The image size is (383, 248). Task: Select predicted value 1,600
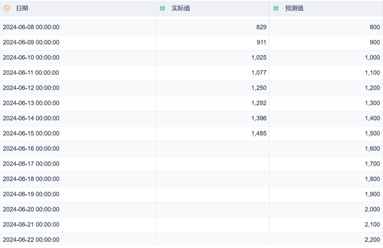tap(373, 148)
